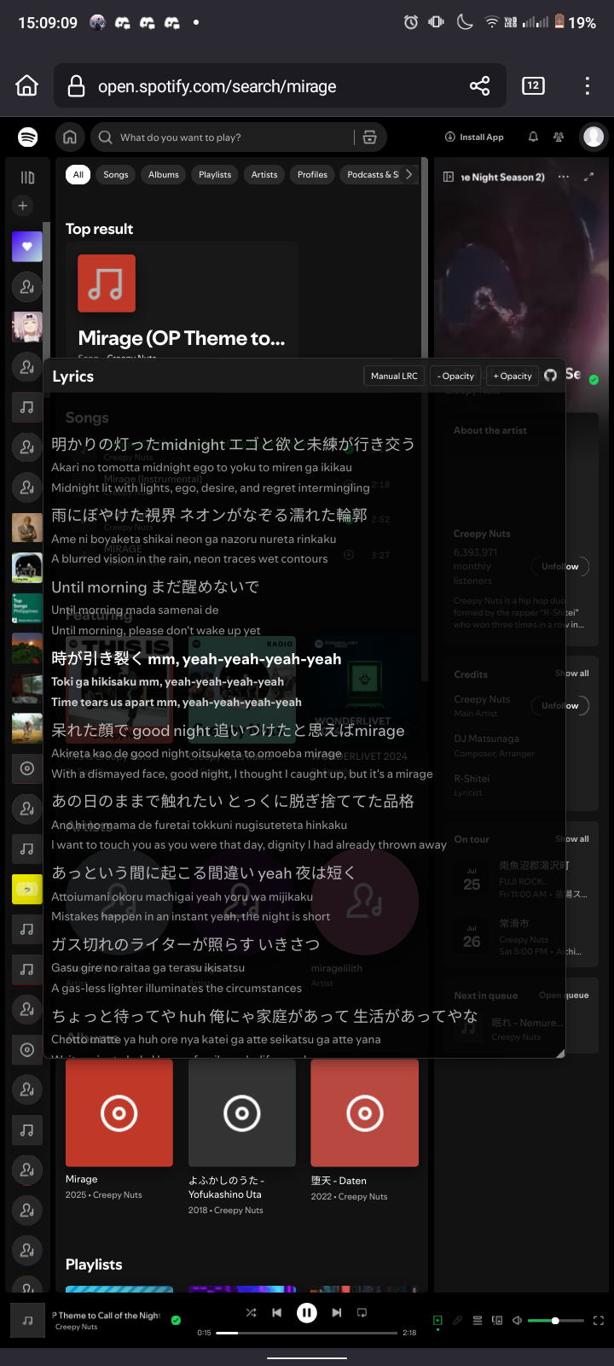Open the Jul 26 tour date

(520, 937)
